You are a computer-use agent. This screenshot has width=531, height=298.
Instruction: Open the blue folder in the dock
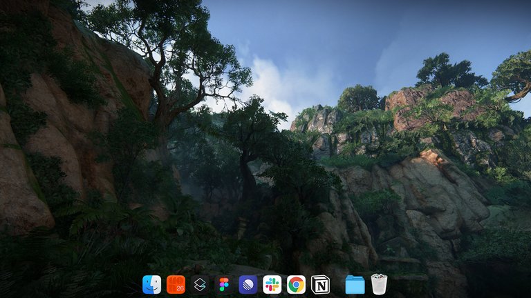point(355,284)
